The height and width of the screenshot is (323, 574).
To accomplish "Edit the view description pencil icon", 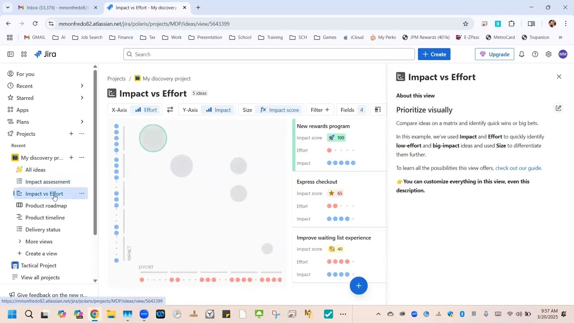I will pyautogui.click(x=558, y=108).
